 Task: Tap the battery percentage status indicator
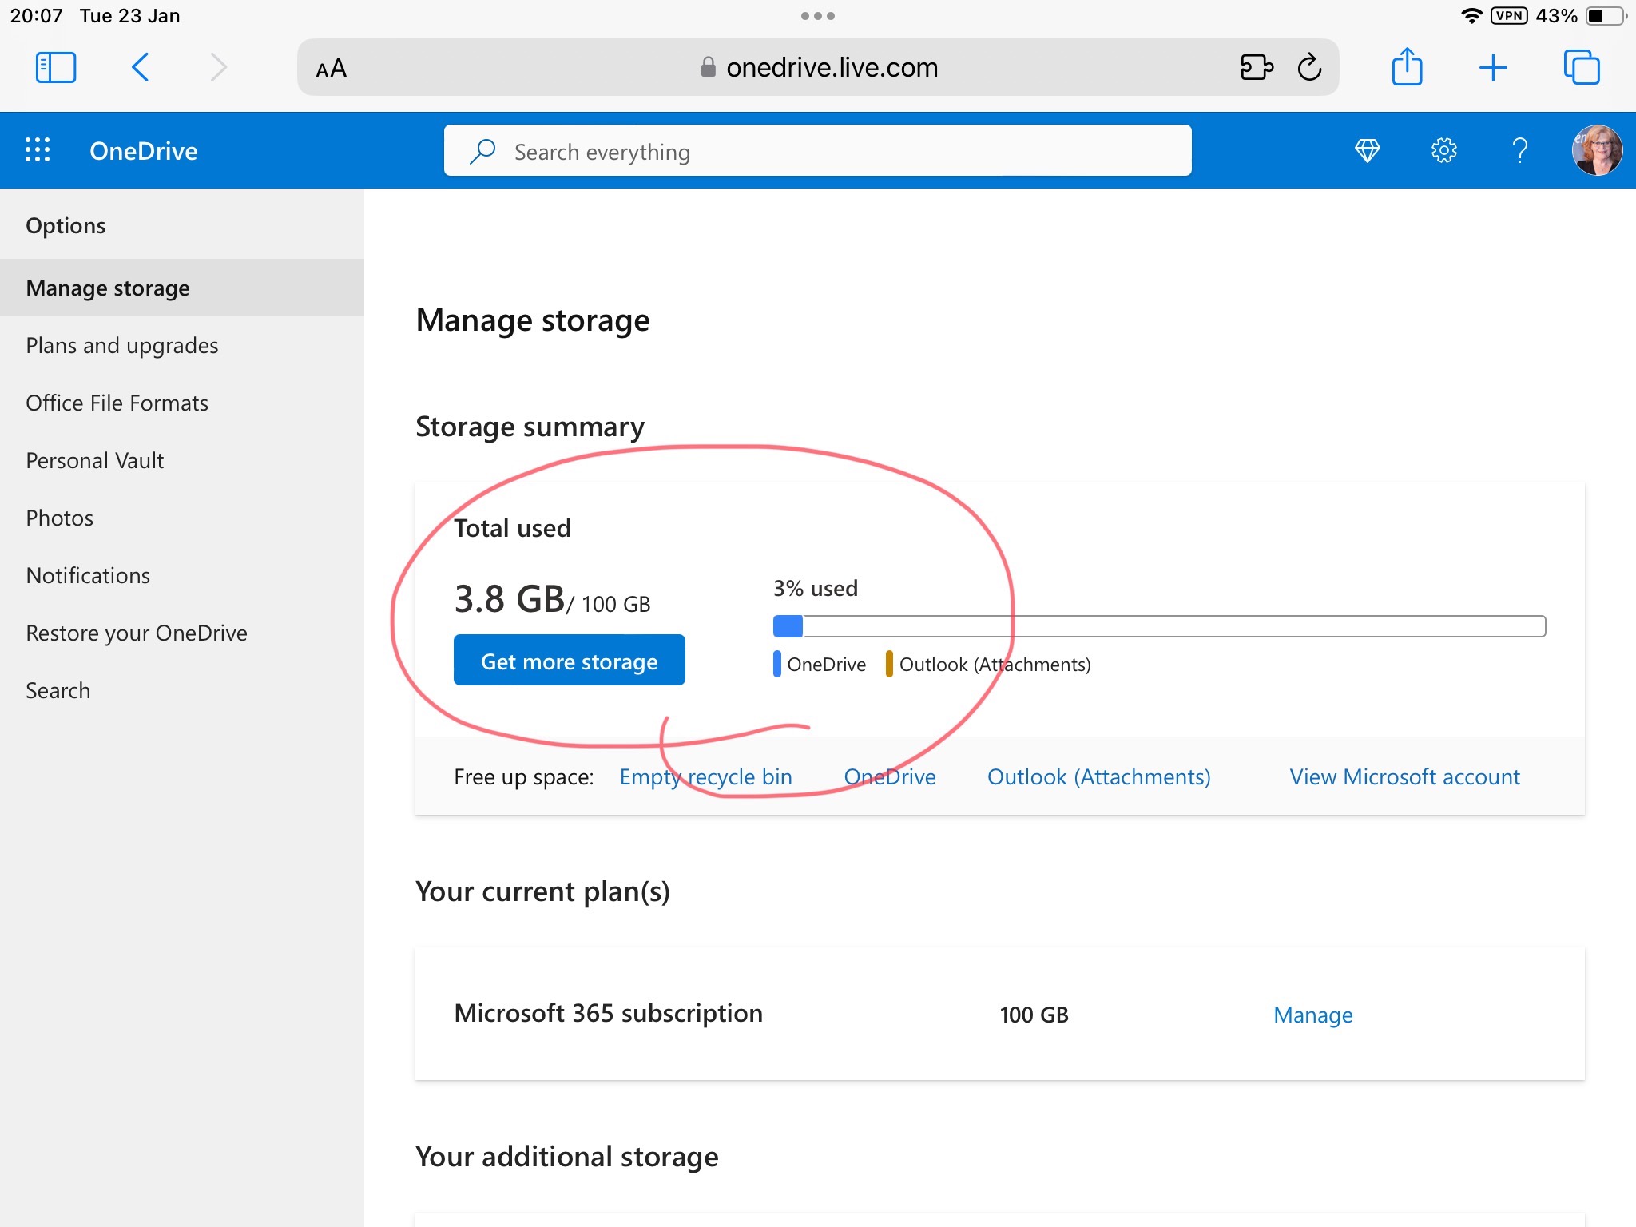(1556, 16)
